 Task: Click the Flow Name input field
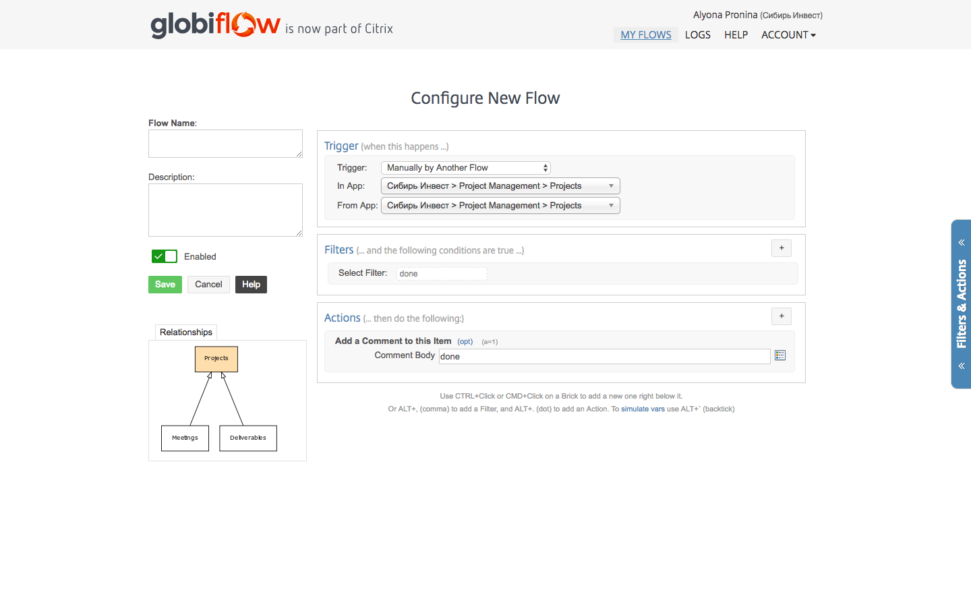click(x=225, y=143)
